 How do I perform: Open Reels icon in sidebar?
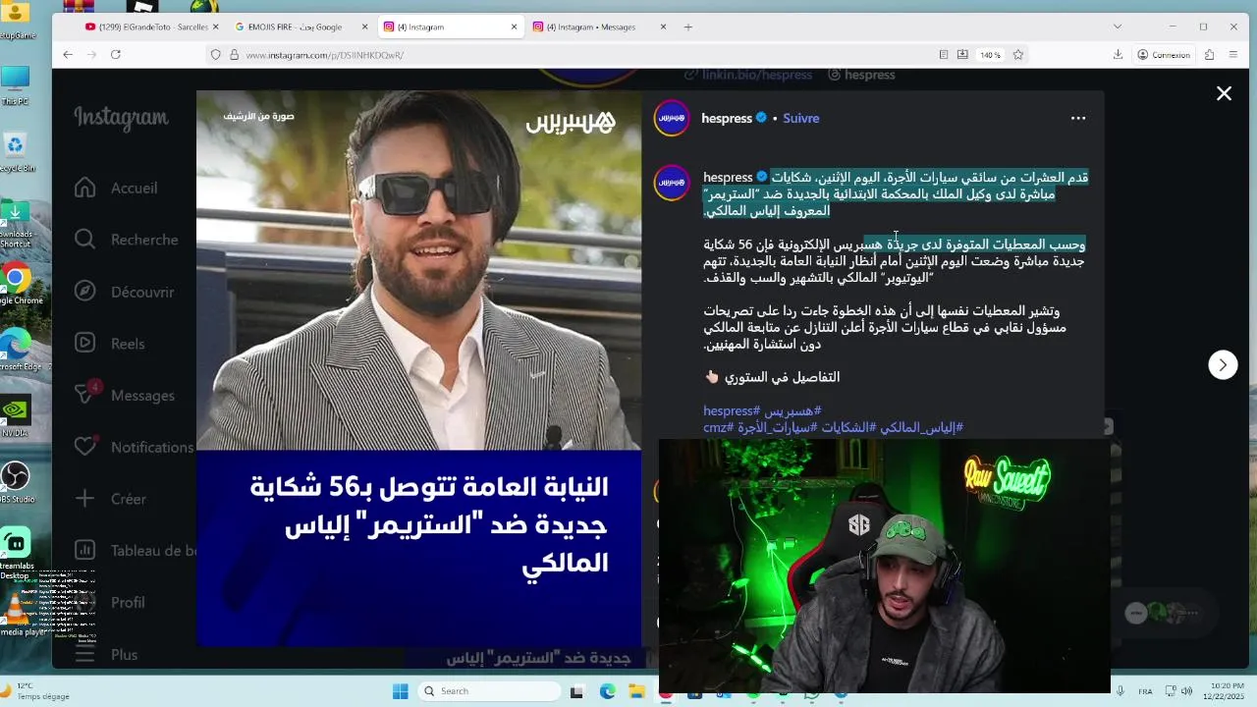(85, 344)
